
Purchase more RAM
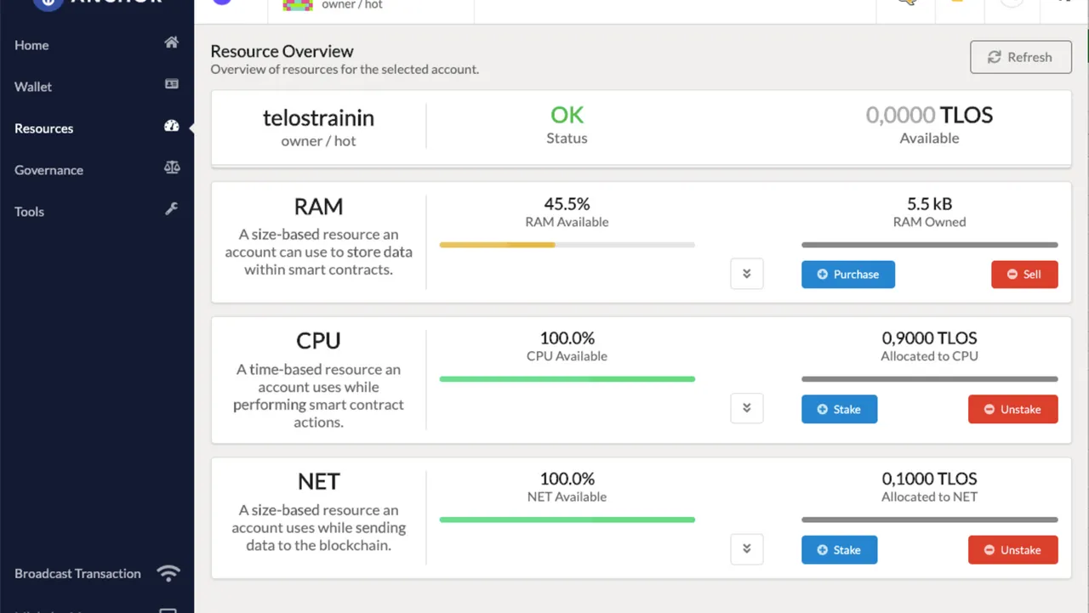[x=848, y=275]
